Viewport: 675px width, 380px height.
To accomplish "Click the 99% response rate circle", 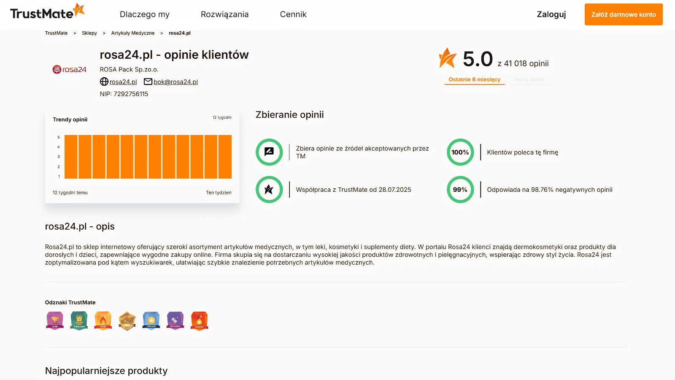I will tap(460, 190).
